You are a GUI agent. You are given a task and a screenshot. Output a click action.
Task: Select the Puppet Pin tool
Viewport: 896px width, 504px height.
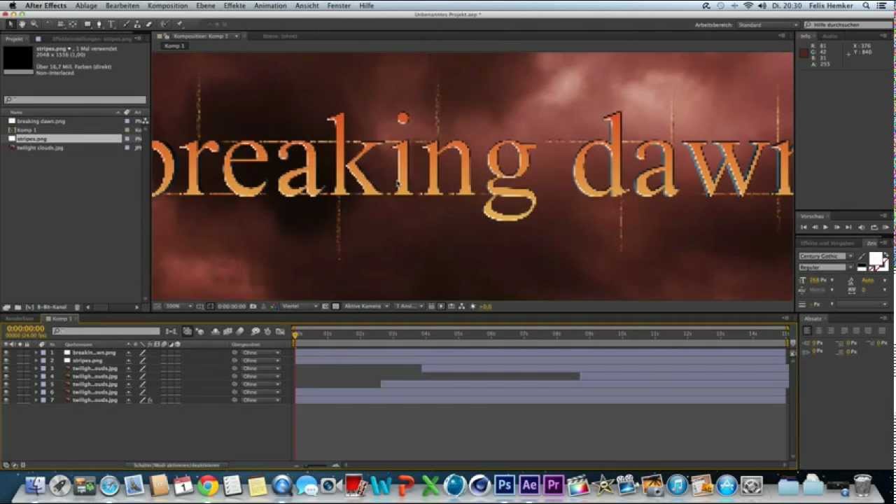coord(179,24)
